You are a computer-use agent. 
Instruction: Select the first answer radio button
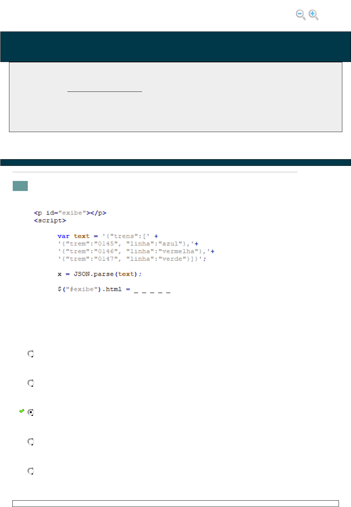tap(31, 354)
